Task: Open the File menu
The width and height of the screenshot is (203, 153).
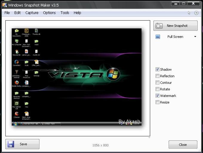Action: [x=7, y=13]
